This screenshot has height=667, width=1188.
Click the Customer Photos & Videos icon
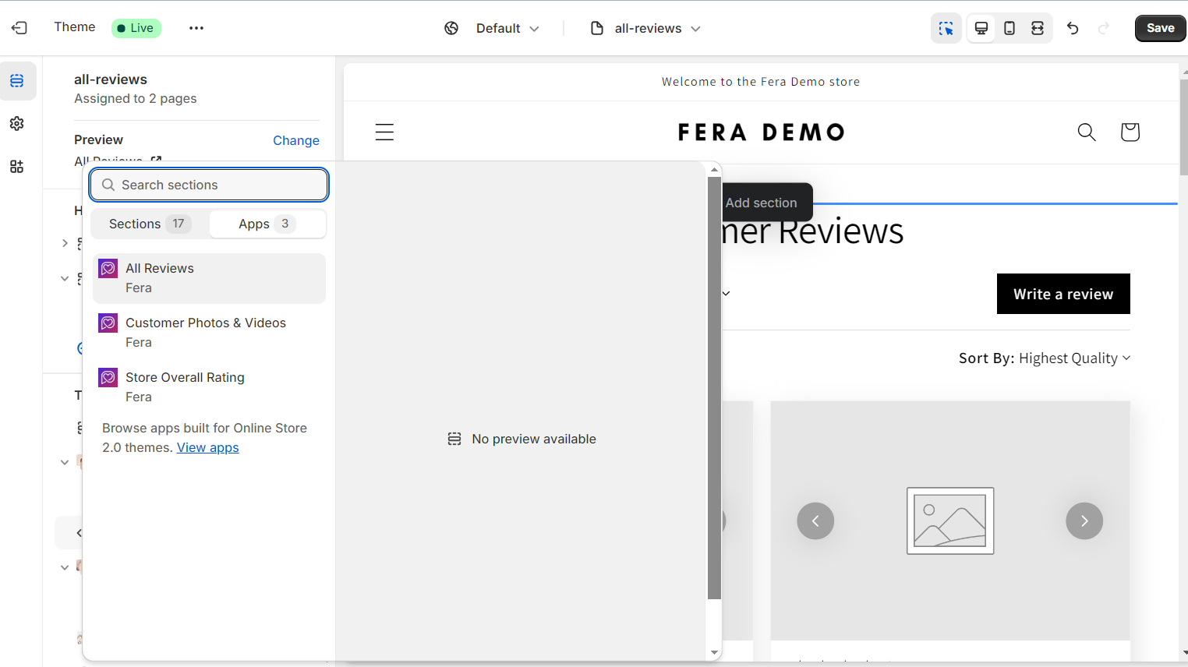point(108,323)
